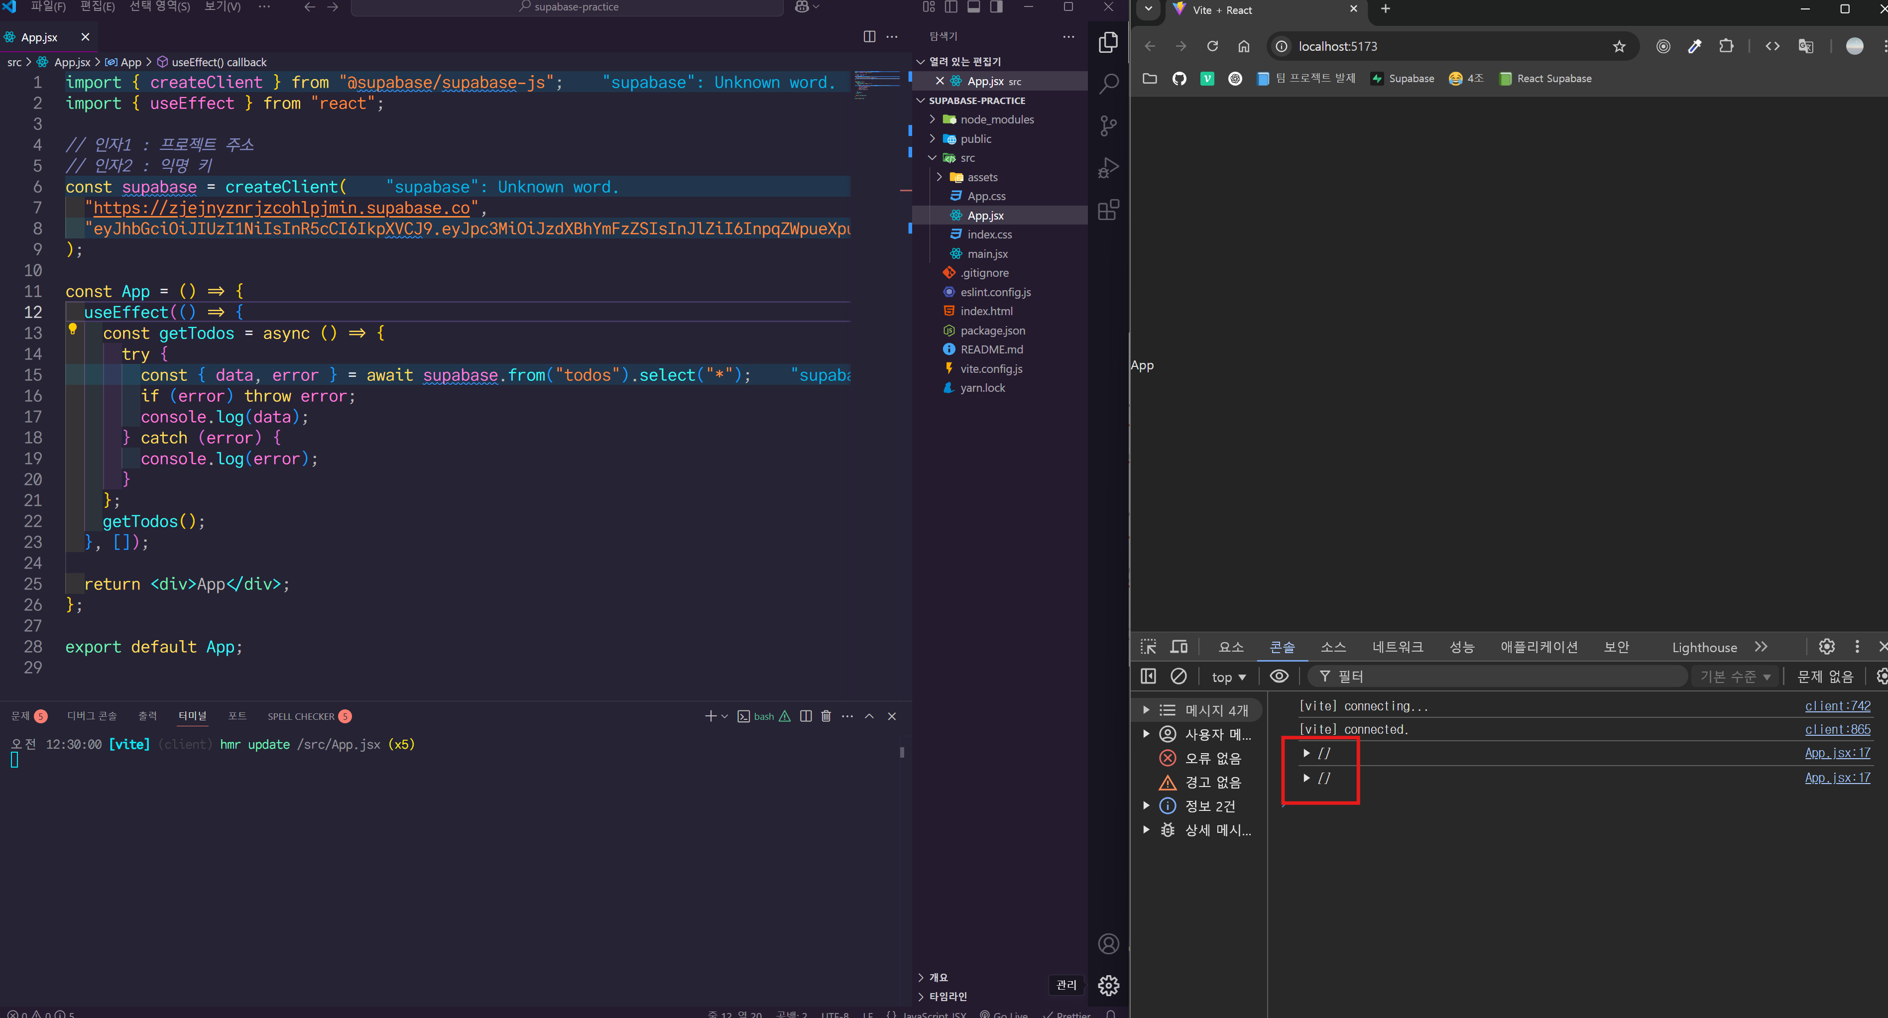Kill terminal with the trash icon
Screen dimensions: 1888x1018
click(826, 716)
